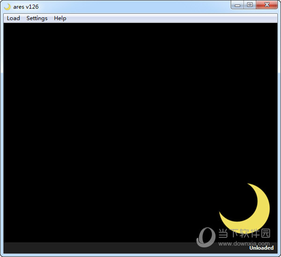
Task: Click the ares moon icon in title bar
Action: (x=7, y=7)
